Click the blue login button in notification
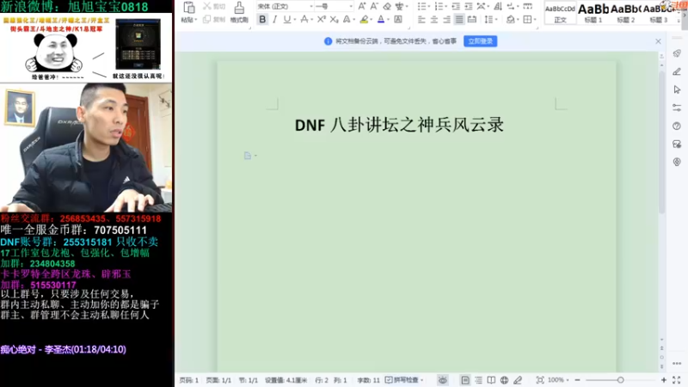This screenshot has width=688, height=387. (x=481, y=41)
